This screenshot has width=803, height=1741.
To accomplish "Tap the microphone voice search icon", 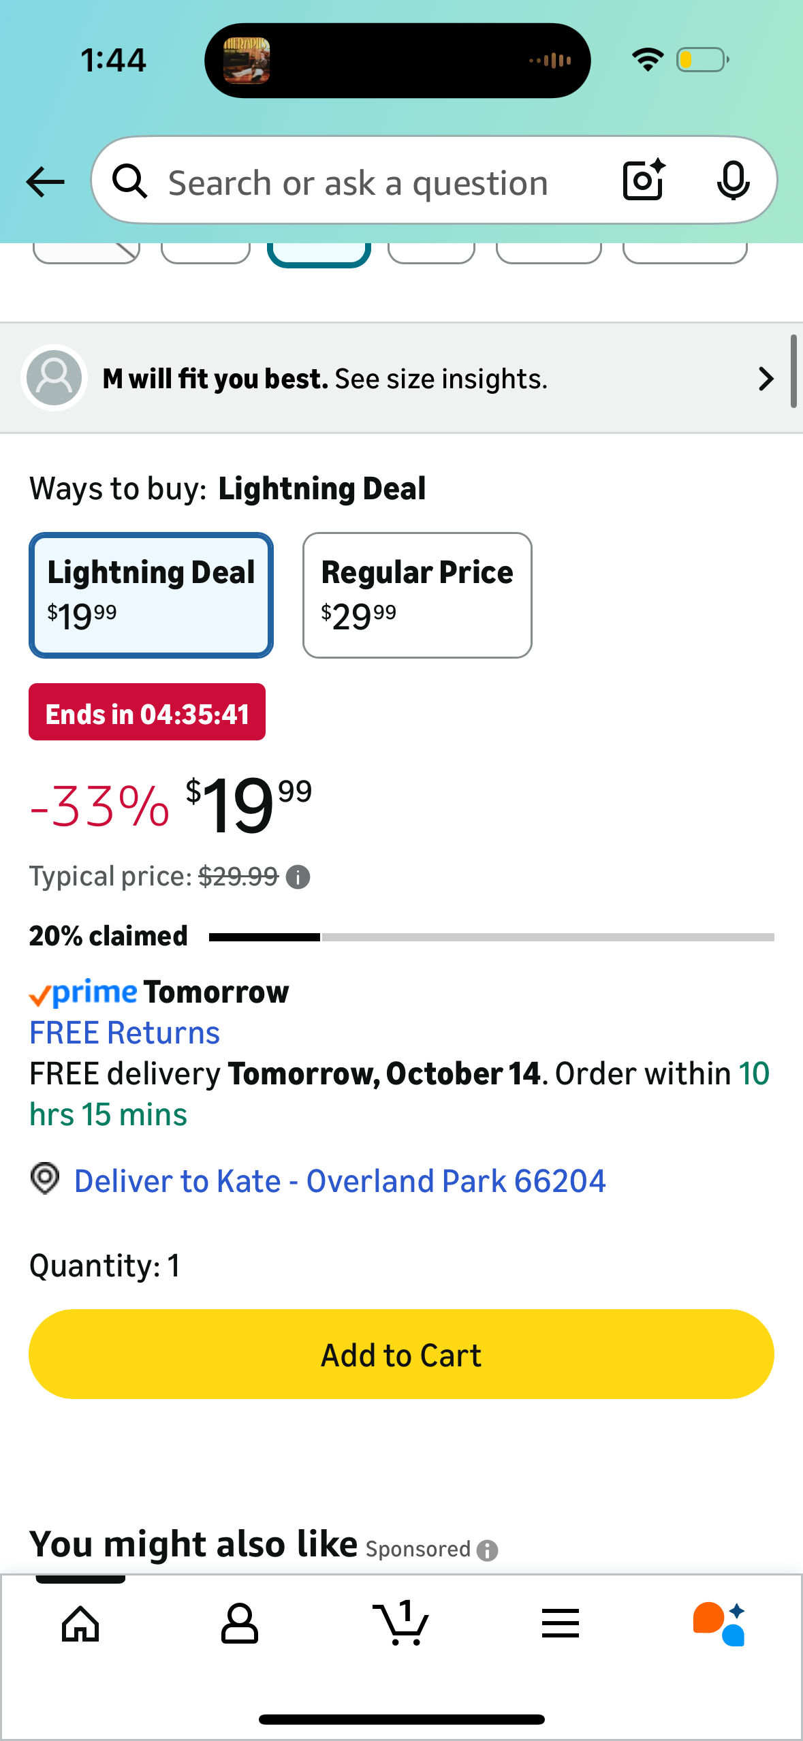I will coord(733,181).
